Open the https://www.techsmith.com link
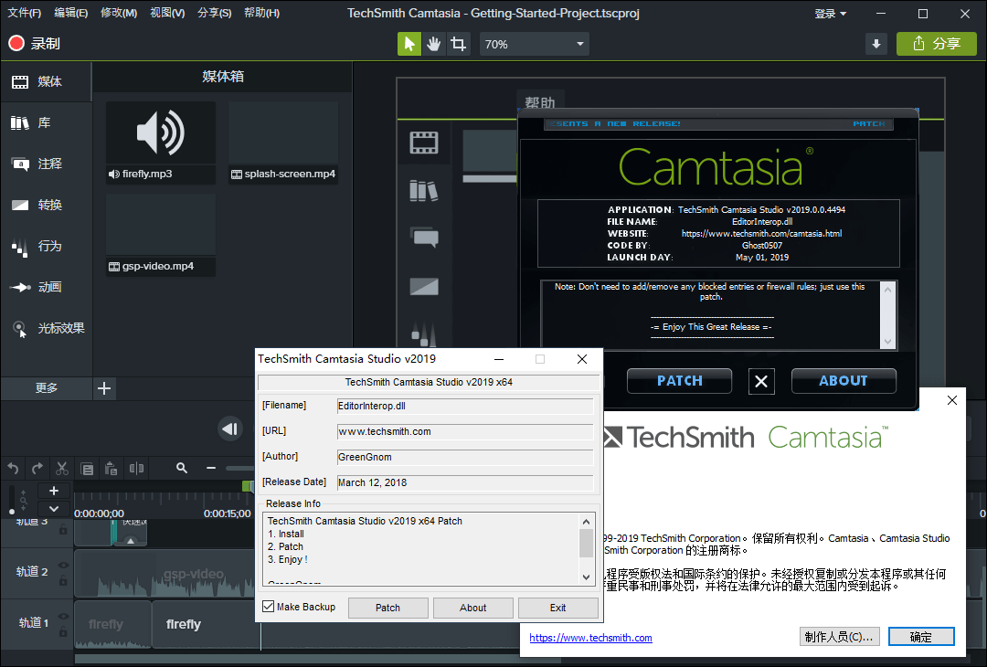The width and height of the screenshot is (987, 667). [590, 638]
